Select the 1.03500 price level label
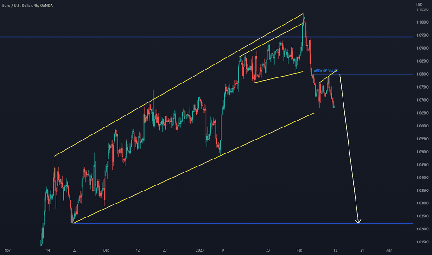Viewport: 432px width, 255px height. pos(422,191)
